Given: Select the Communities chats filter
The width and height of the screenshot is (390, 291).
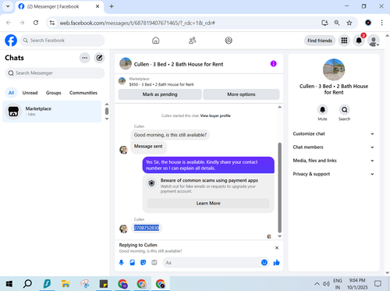Looking at the screenshot, I should pos(83,93).
